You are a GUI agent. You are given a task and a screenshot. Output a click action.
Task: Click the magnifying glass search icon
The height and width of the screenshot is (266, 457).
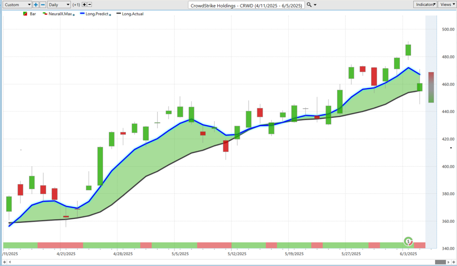[309, 4]
